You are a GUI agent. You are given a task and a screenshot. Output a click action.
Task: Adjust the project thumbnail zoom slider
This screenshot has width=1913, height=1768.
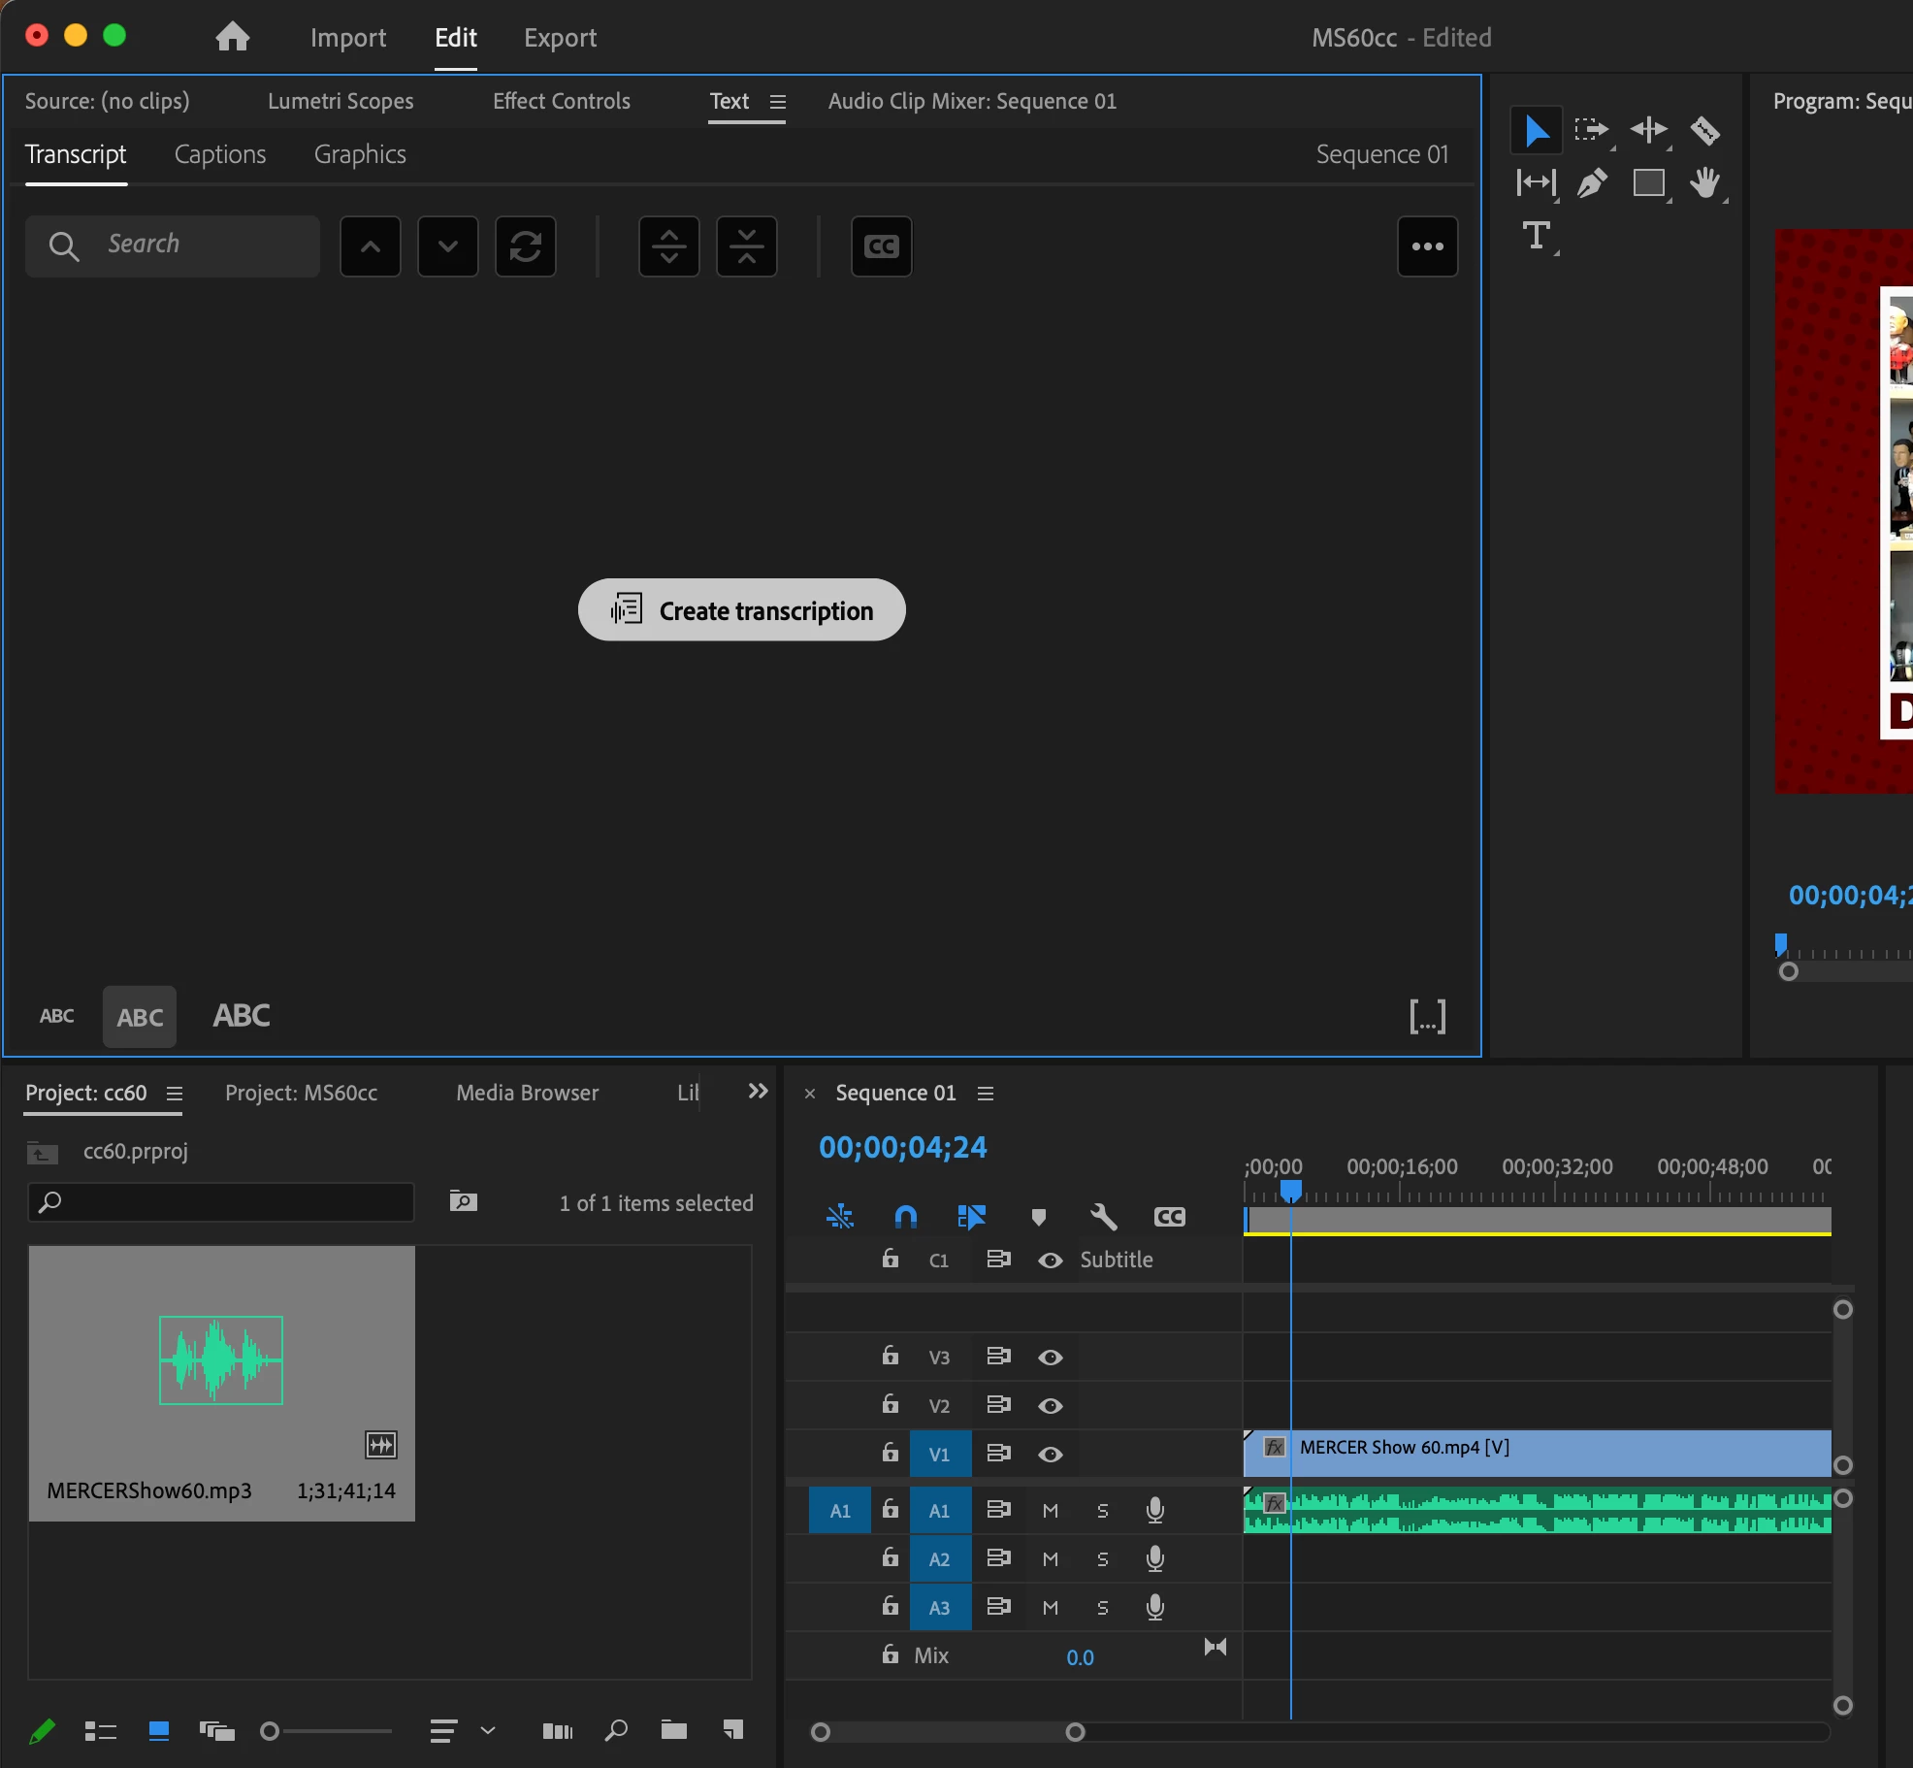click(271, 1731)
